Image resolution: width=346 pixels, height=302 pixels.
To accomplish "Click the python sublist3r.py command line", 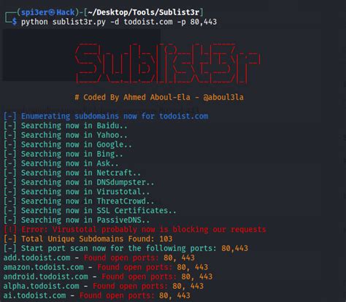I will 119,22.
